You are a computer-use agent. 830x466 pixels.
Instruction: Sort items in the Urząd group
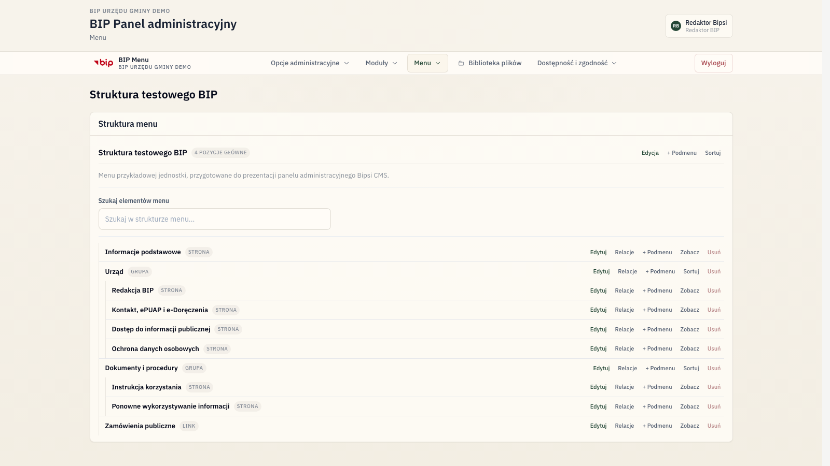(691, 271)
